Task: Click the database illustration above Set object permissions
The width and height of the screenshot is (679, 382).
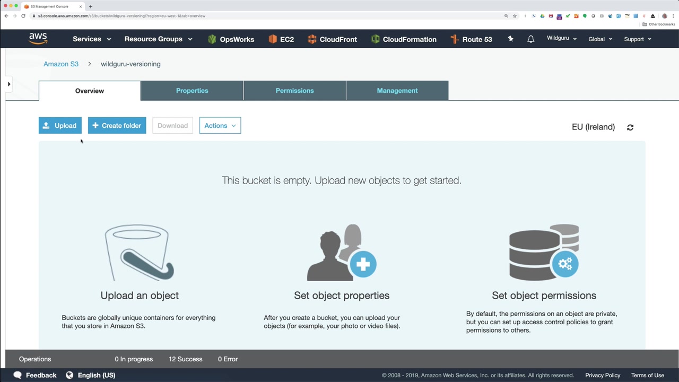Action: point(544,252)
